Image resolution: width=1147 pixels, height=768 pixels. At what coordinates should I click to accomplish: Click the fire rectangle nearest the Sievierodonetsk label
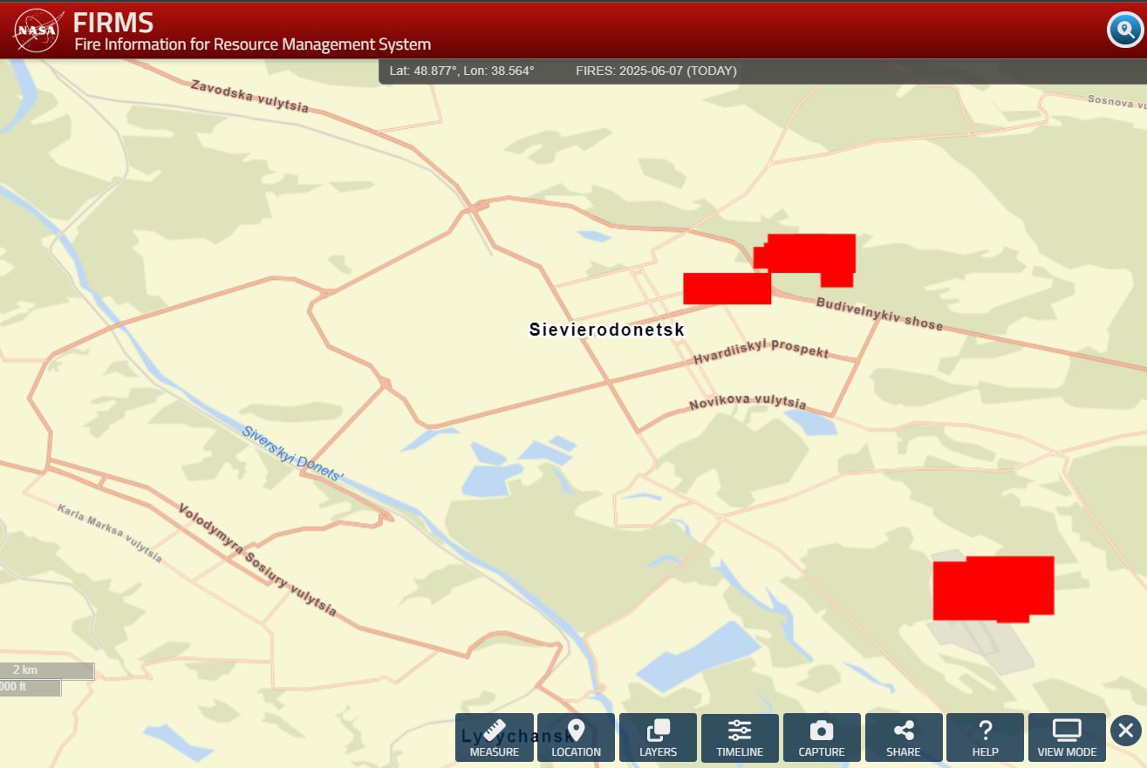(x=726, y=289)
